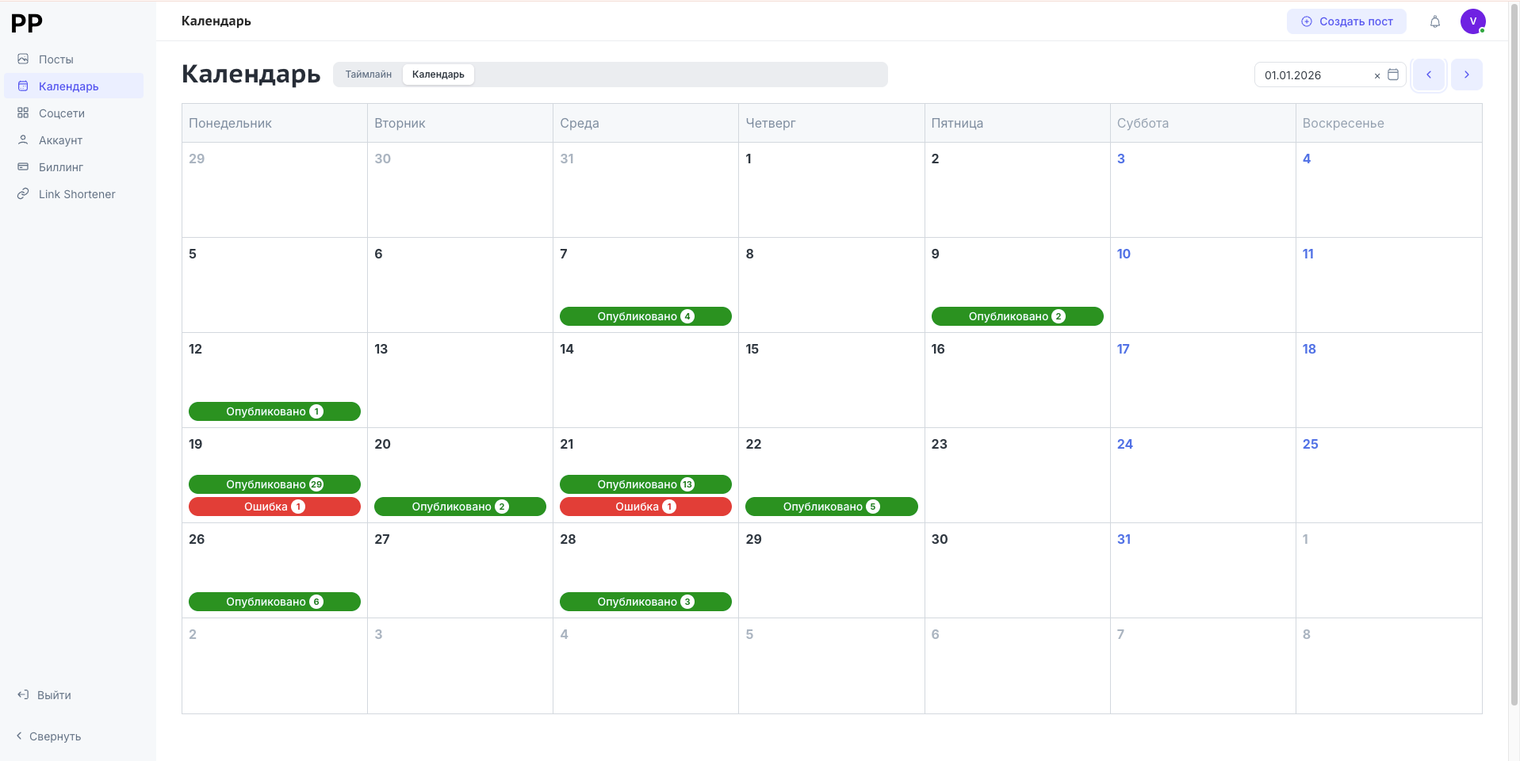Viewport: 1520px width, 761px height.
Task: Click the Создать пост button
Action: click(x=1346, y=21)
